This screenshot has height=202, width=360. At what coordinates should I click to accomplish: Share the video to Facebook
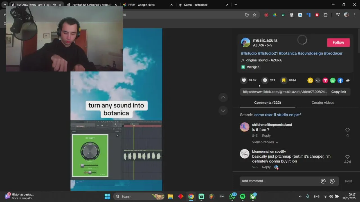[340, 81]
